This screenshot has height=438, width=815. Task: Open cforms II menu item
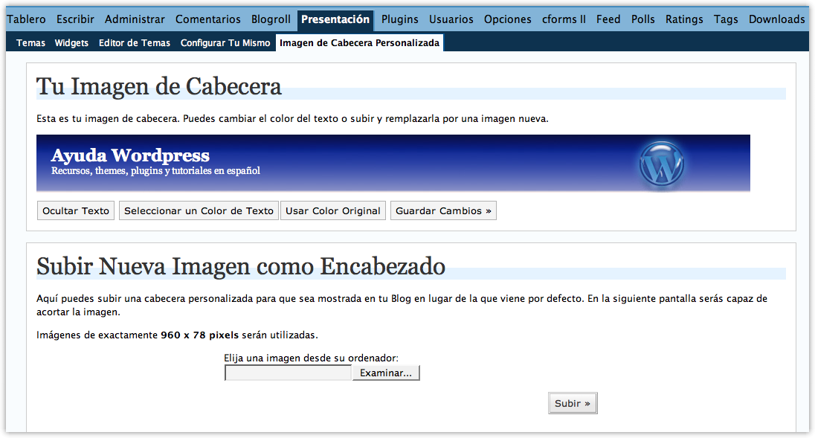(564, 19)
